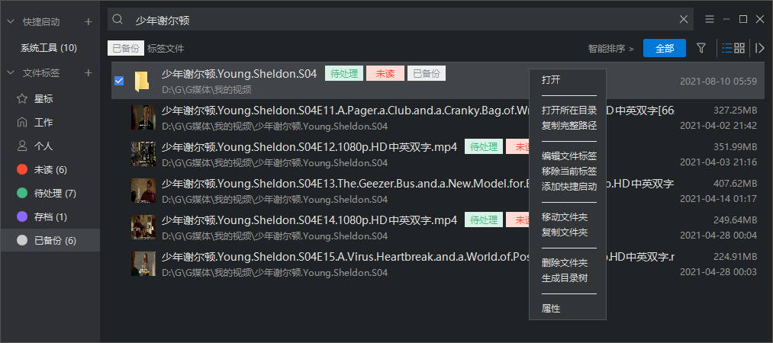The width and height of the screenshot is (773, 343).
Task: Collapse the 快捷启动 section
Action: 11,22
